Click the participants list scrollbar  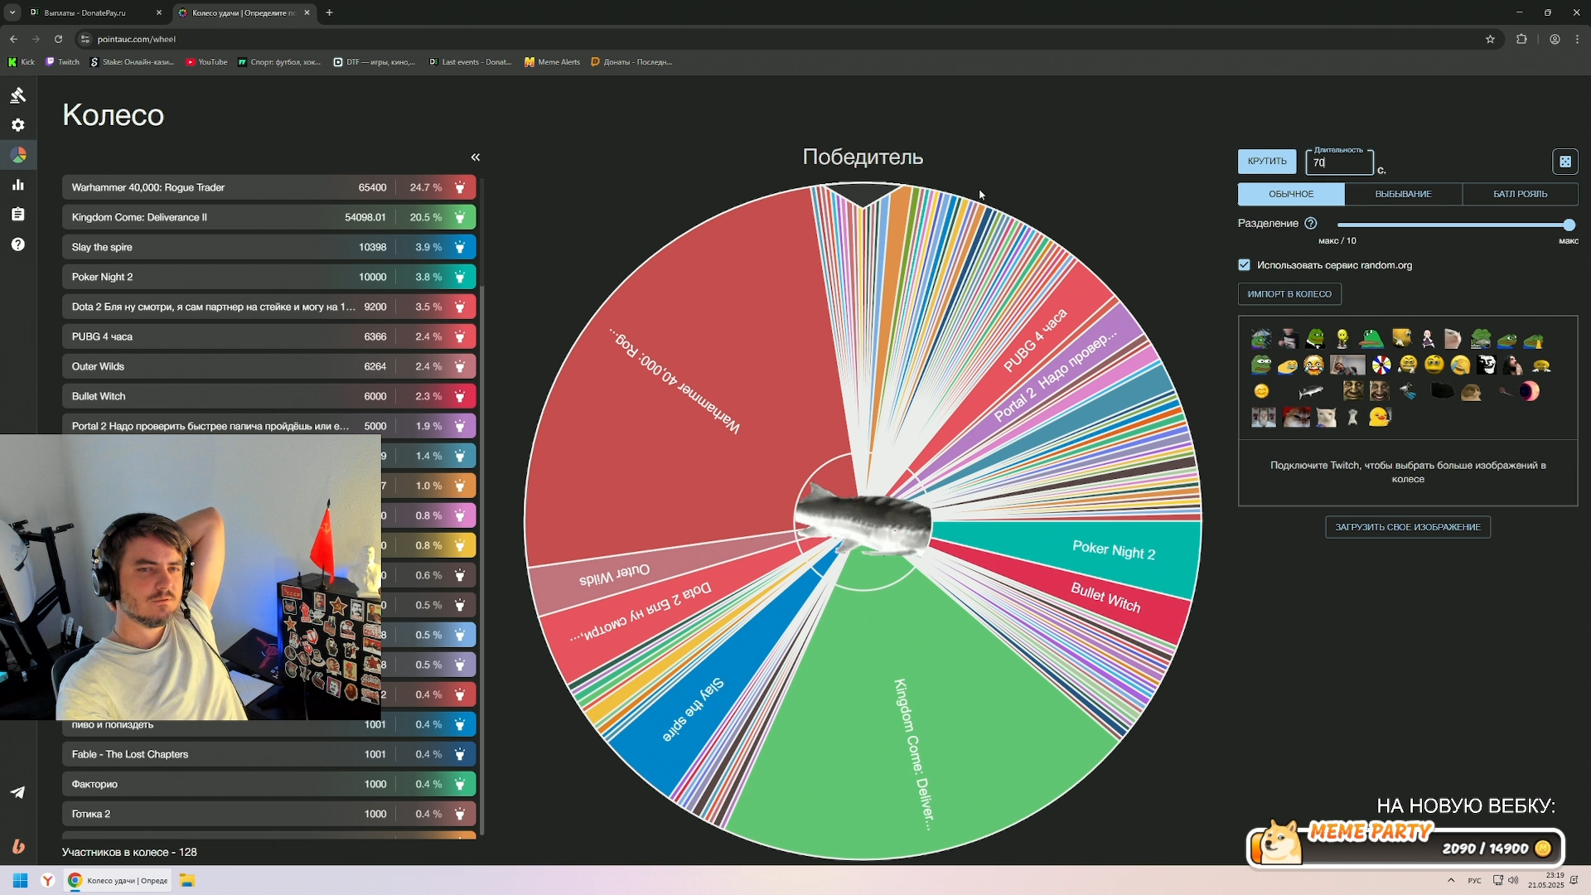(482, 506)
